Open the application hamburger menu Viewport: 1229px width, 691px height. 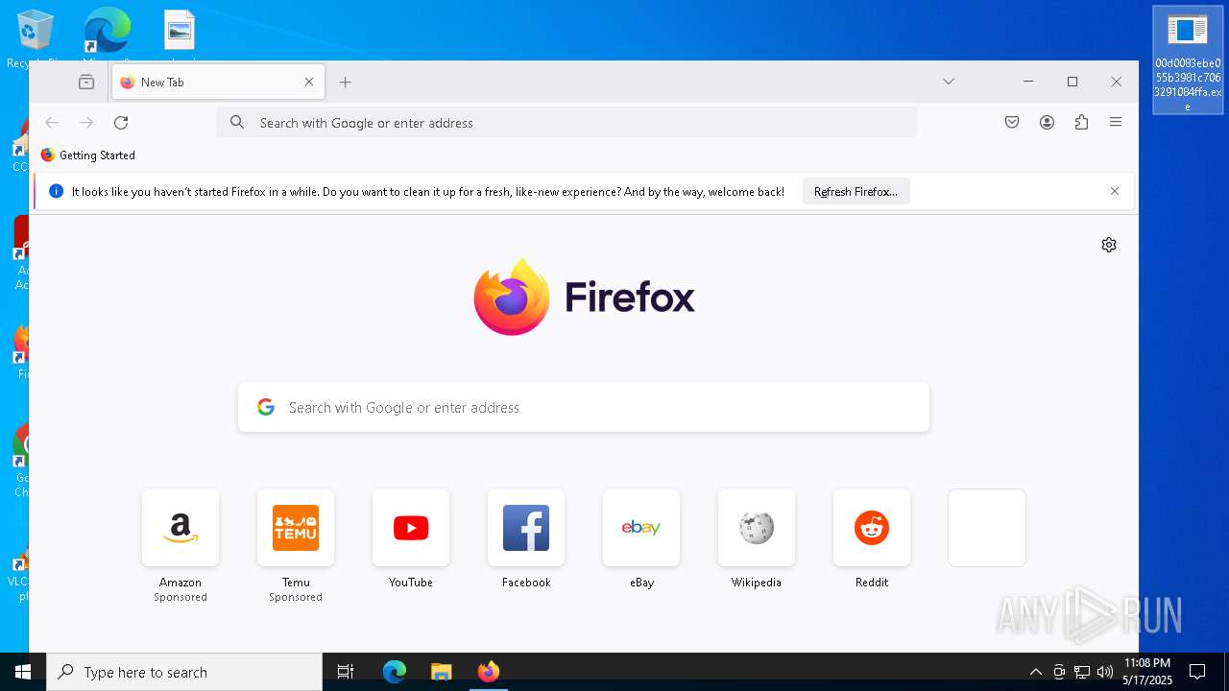[x=1116, y=123]
